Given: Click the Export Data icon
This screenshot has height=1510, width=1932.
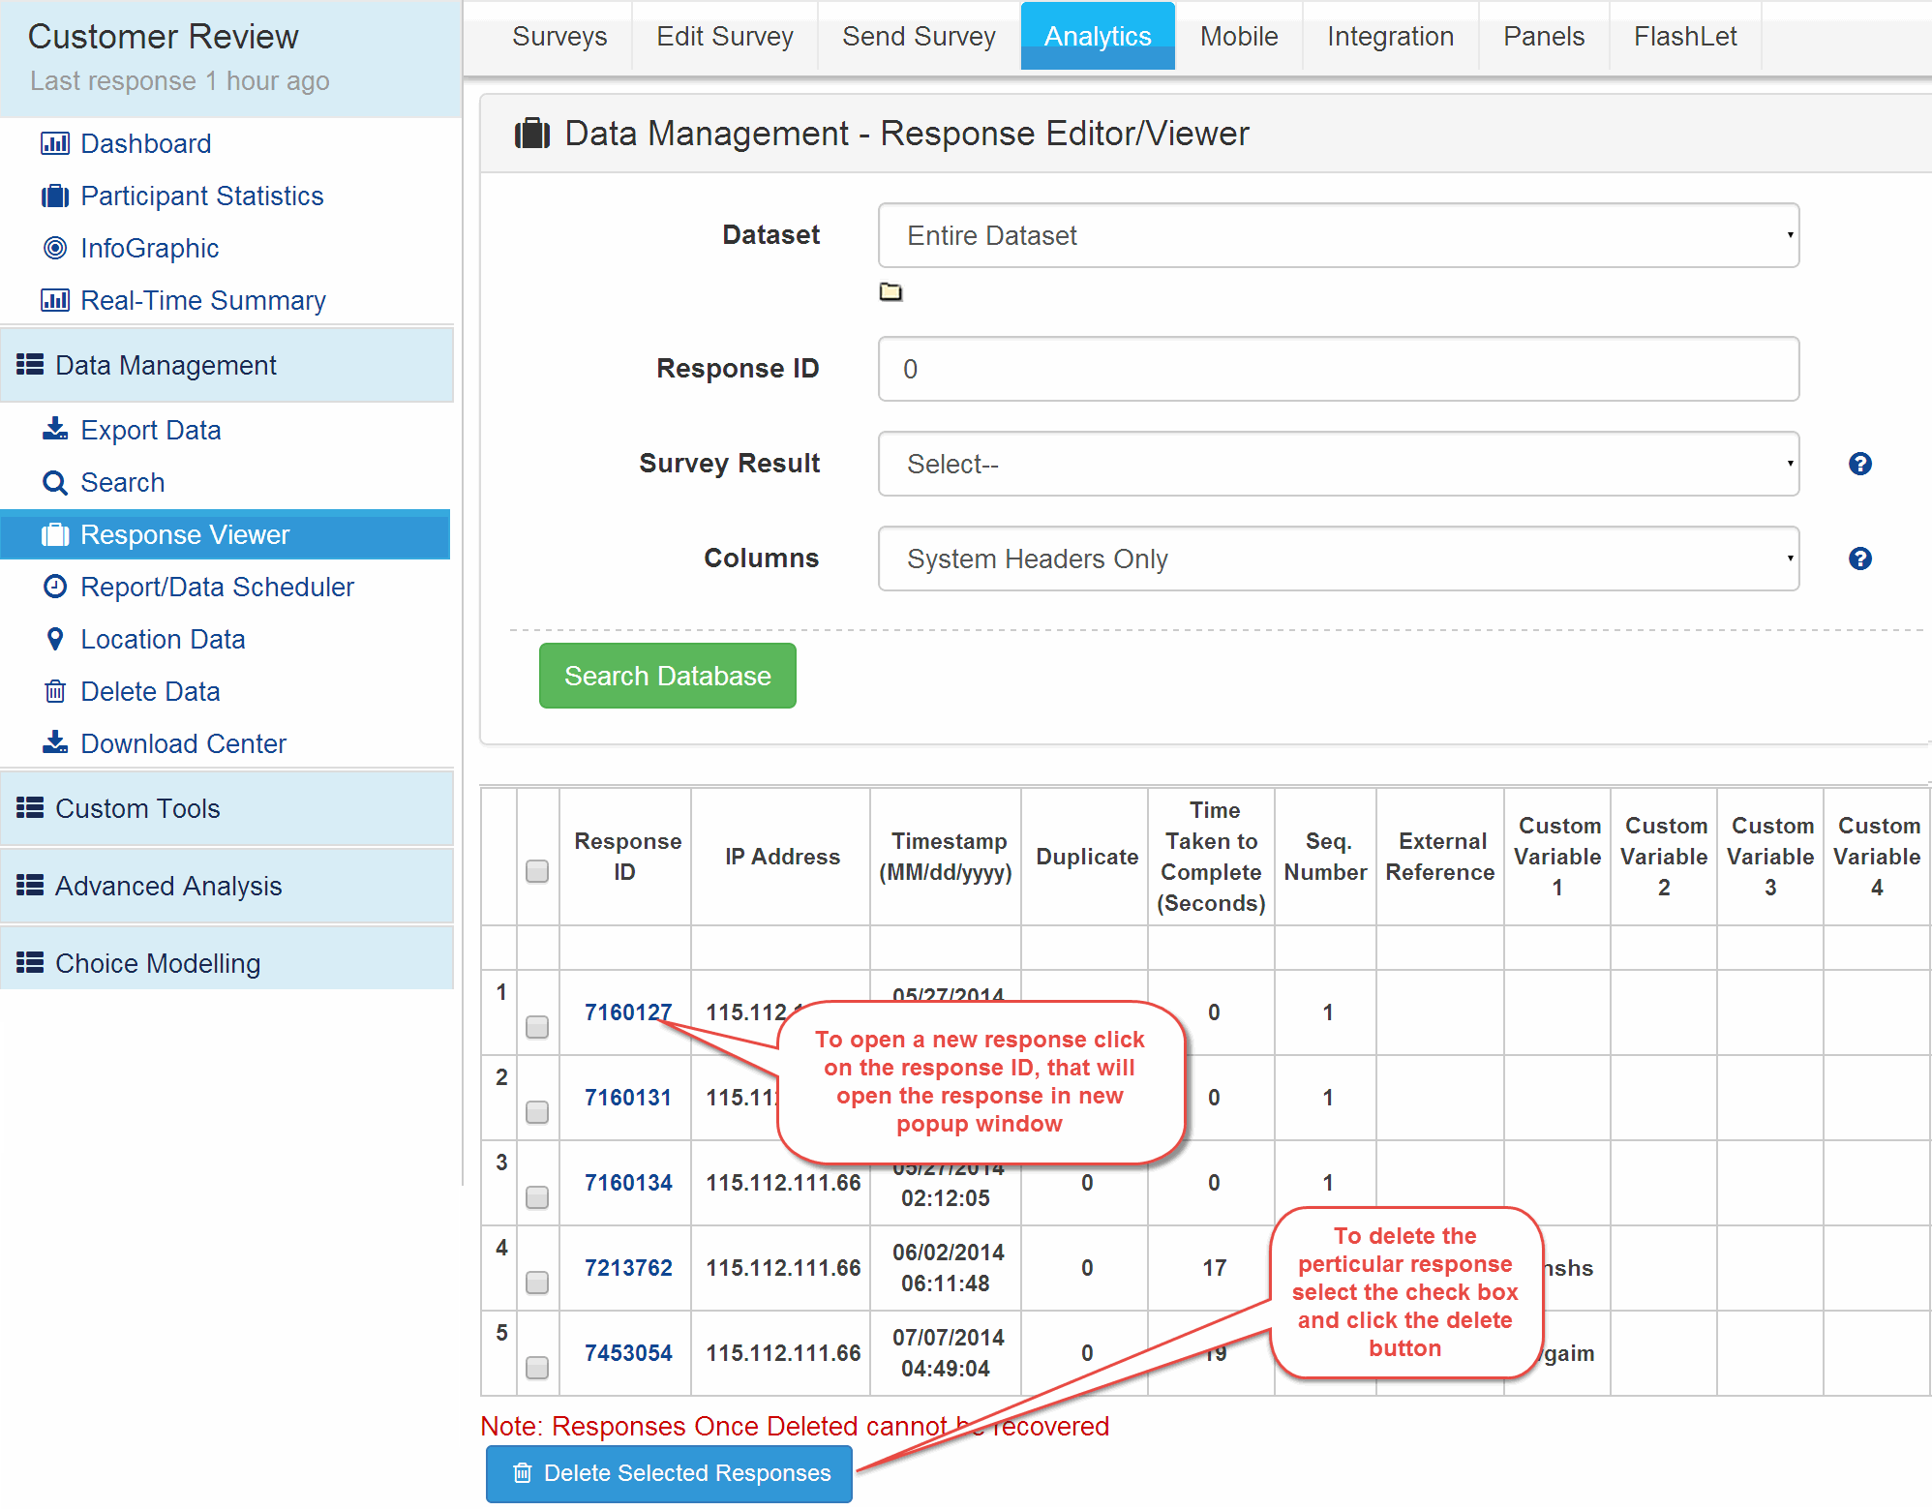Looking at the screenshot, I should click(58, 427).
